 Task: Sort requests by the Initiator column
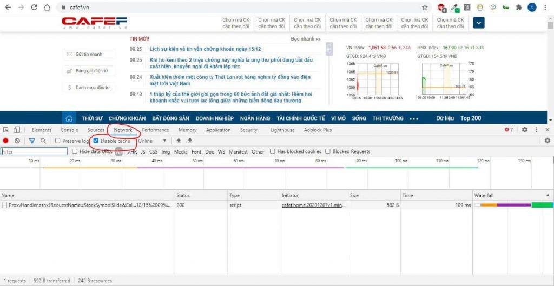314,195
